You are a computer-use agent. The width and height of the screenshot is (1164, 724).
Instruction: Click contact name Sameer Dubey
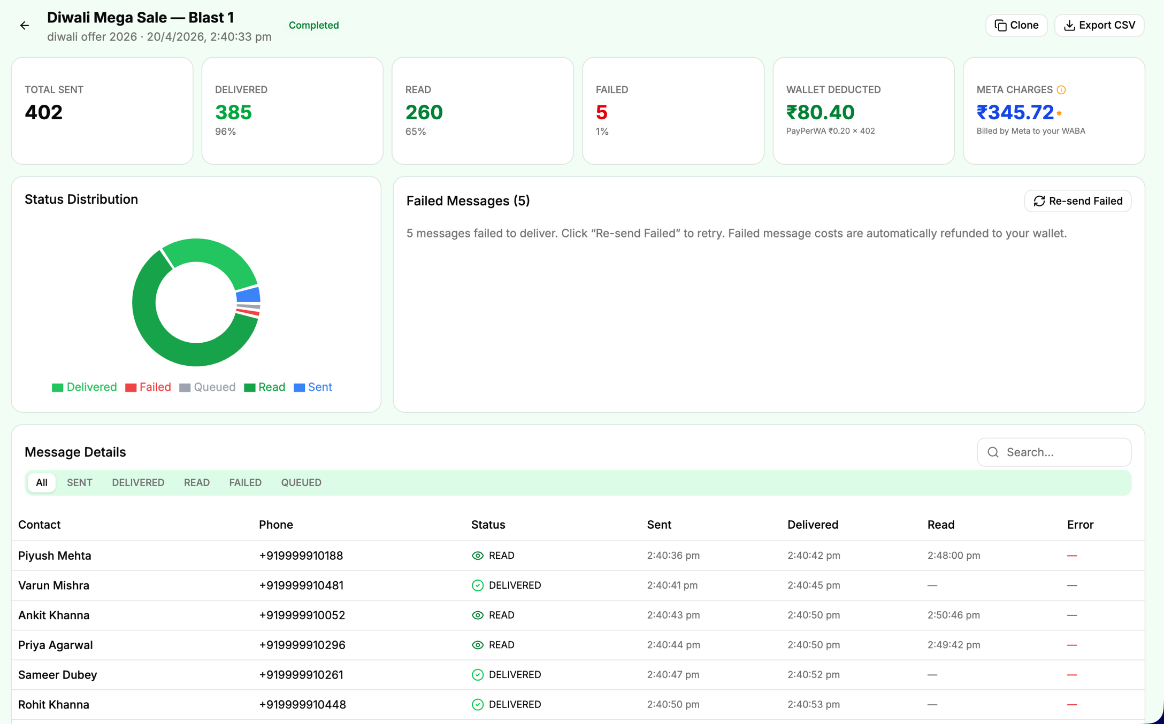pos(58,675)
